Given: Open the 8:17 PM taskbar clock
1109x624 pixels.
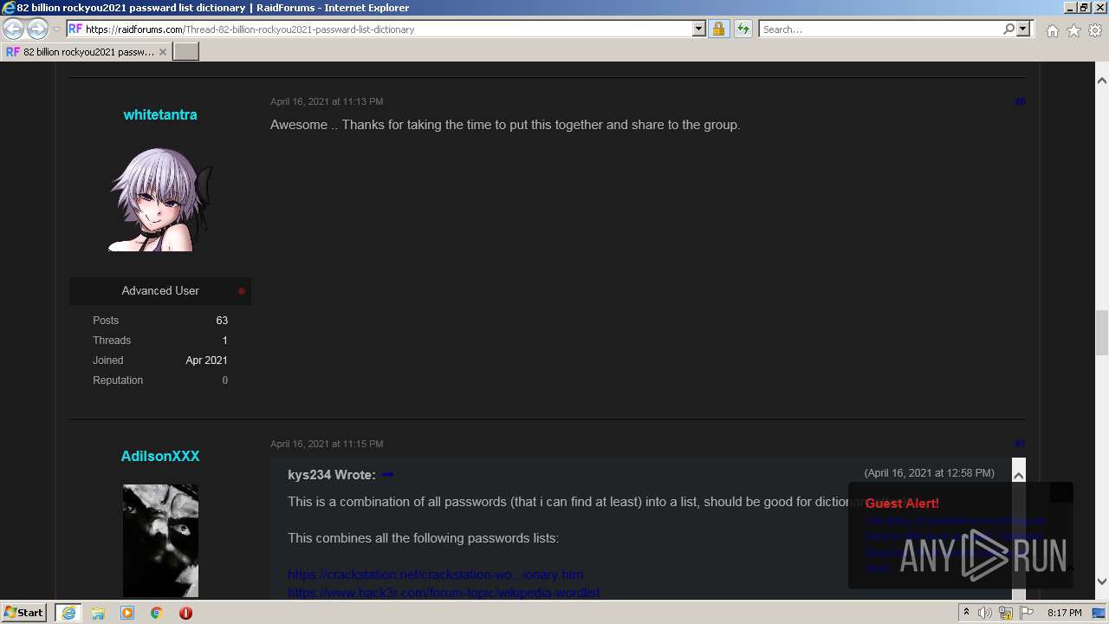Looking at the screenshot, I should (x=1064, y=613).
